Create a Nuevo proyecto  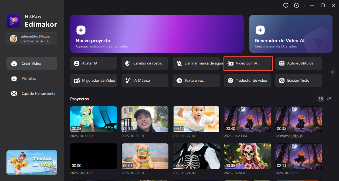(157, 34)
